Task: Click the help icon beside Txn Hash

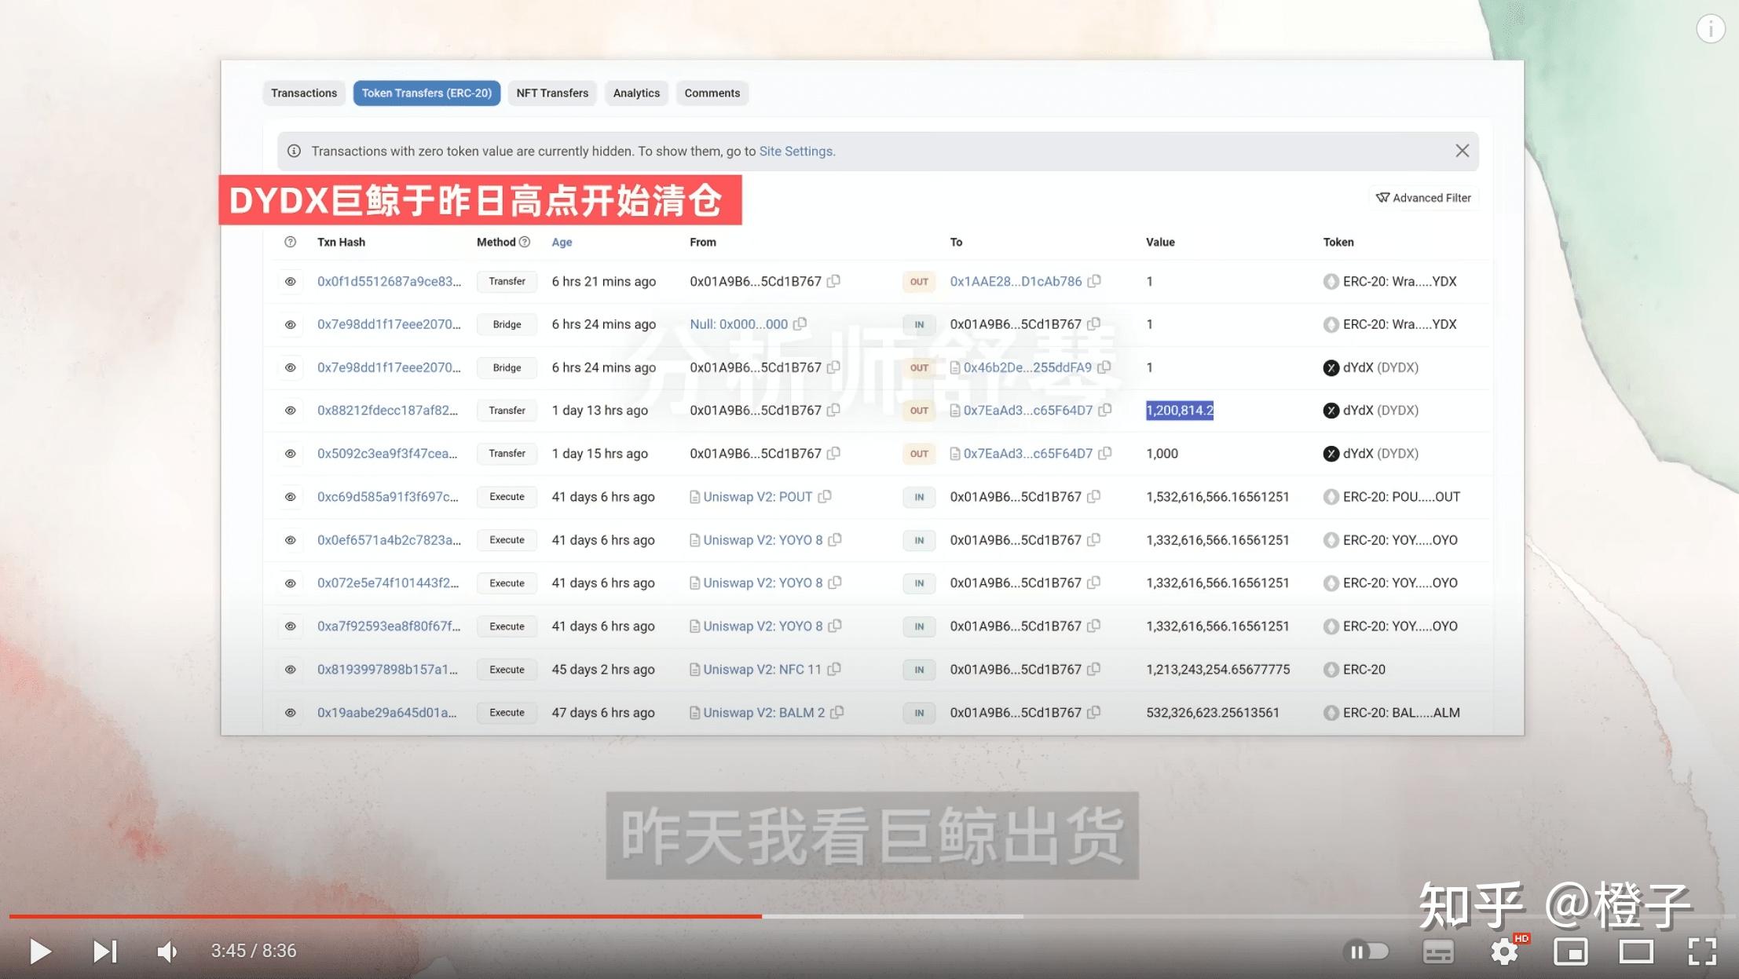Action: click(290, 242)
